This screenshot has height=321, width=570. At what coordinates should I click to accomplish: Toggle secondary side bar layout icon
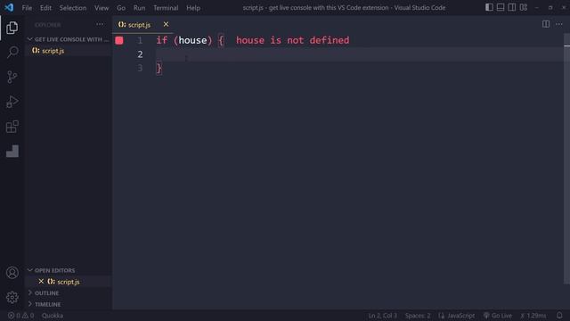coord(512,7)
